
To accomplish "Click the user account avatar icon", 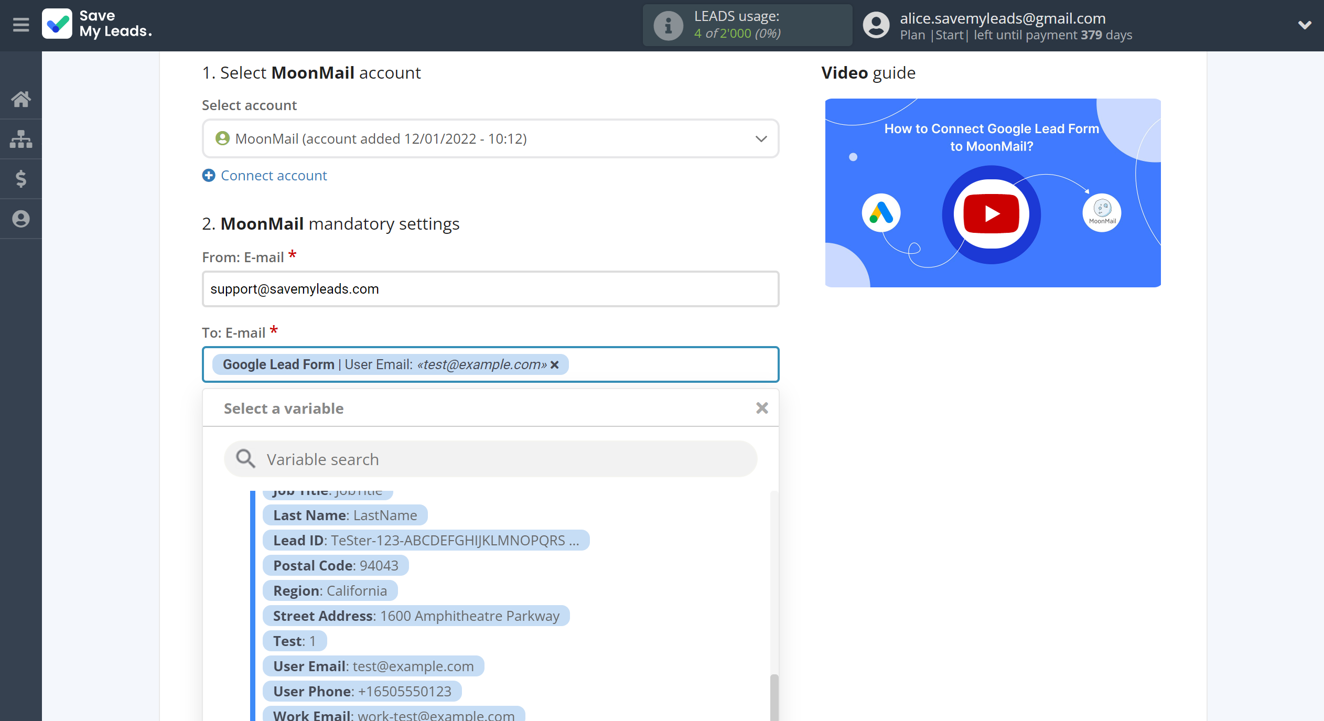I will 877,24.
